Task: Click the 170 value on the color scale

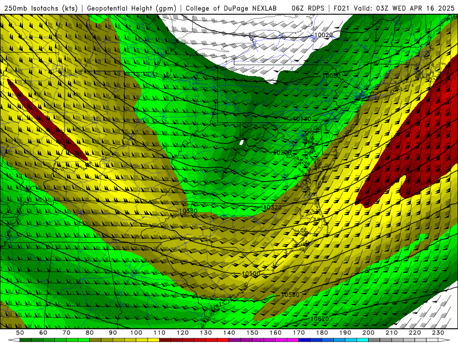Action: [x=299, y=333]
